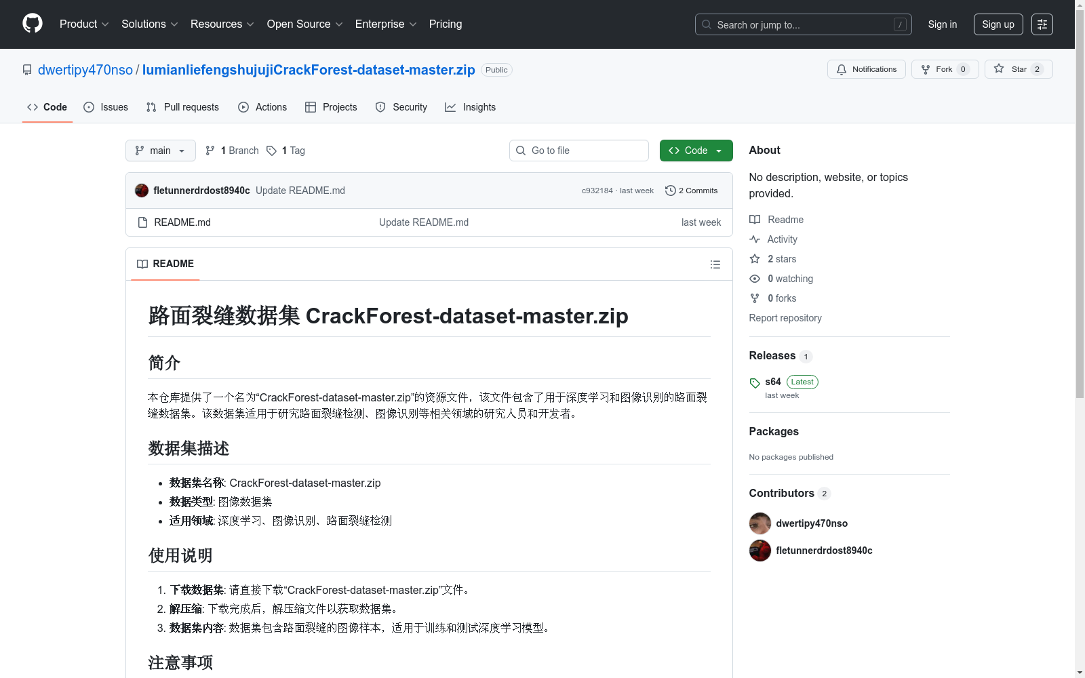1085x678 pixels.
Task: Open the Releases section heading
Action: coord(772,356)
